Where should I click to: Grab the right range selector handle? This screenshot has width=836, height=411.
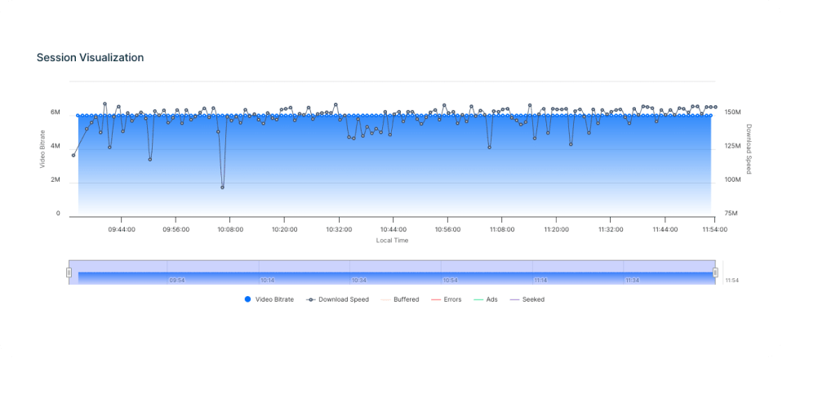[715, 272]
